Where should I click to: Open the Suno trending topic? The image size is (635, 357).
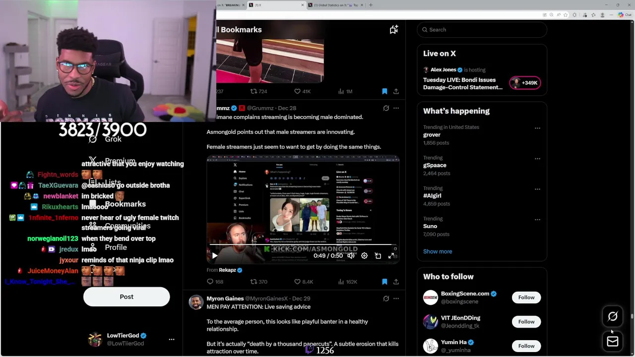430,226
